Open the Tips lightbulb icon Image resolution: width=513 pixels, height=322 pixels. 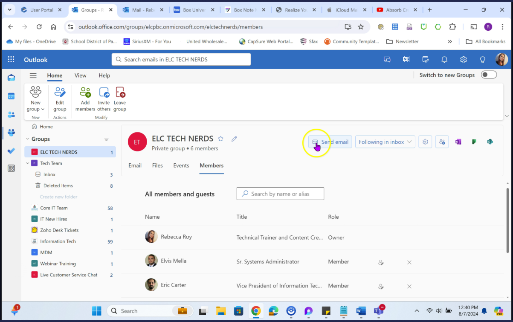483,60
